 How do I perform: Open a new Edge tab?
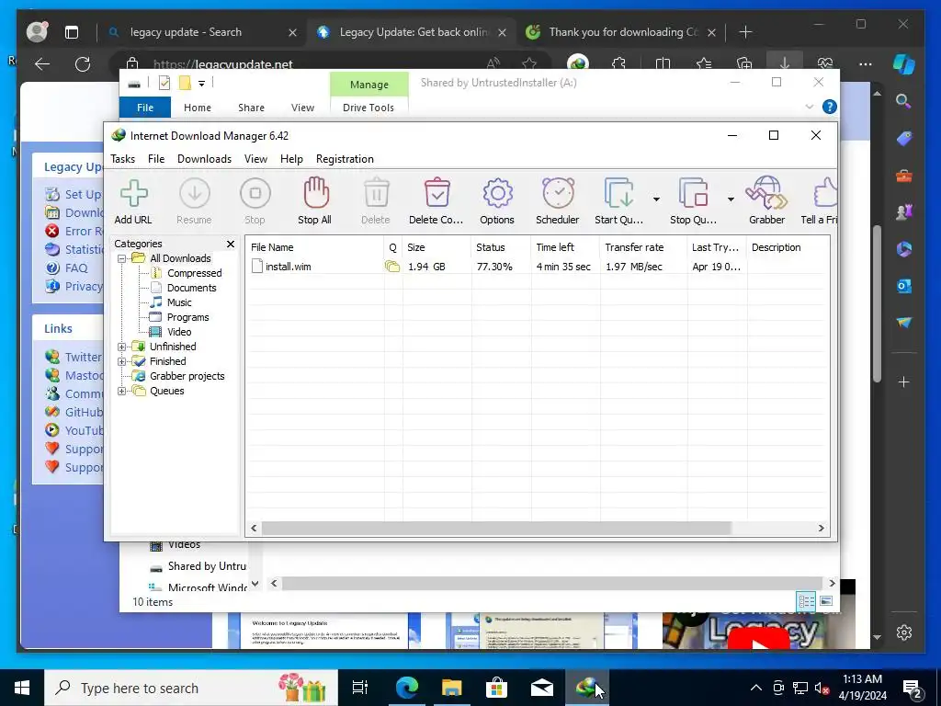point(745,32)
